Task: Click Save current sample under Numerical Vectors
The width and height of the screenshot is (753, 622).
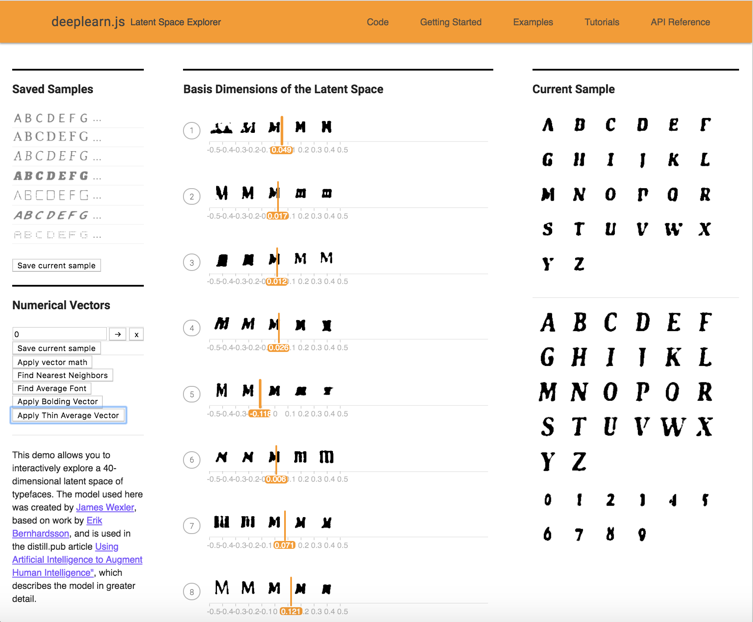Action: coord(57,348)
